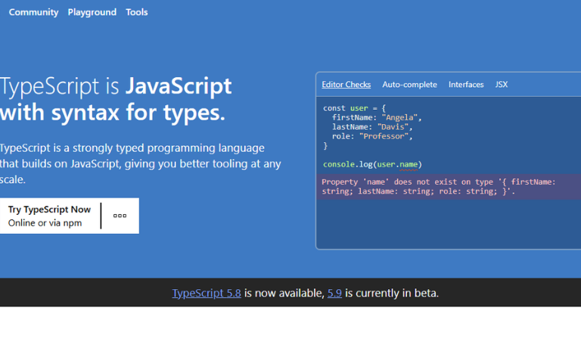Click the underlined 'name' in console.log line

pos(409,164)
